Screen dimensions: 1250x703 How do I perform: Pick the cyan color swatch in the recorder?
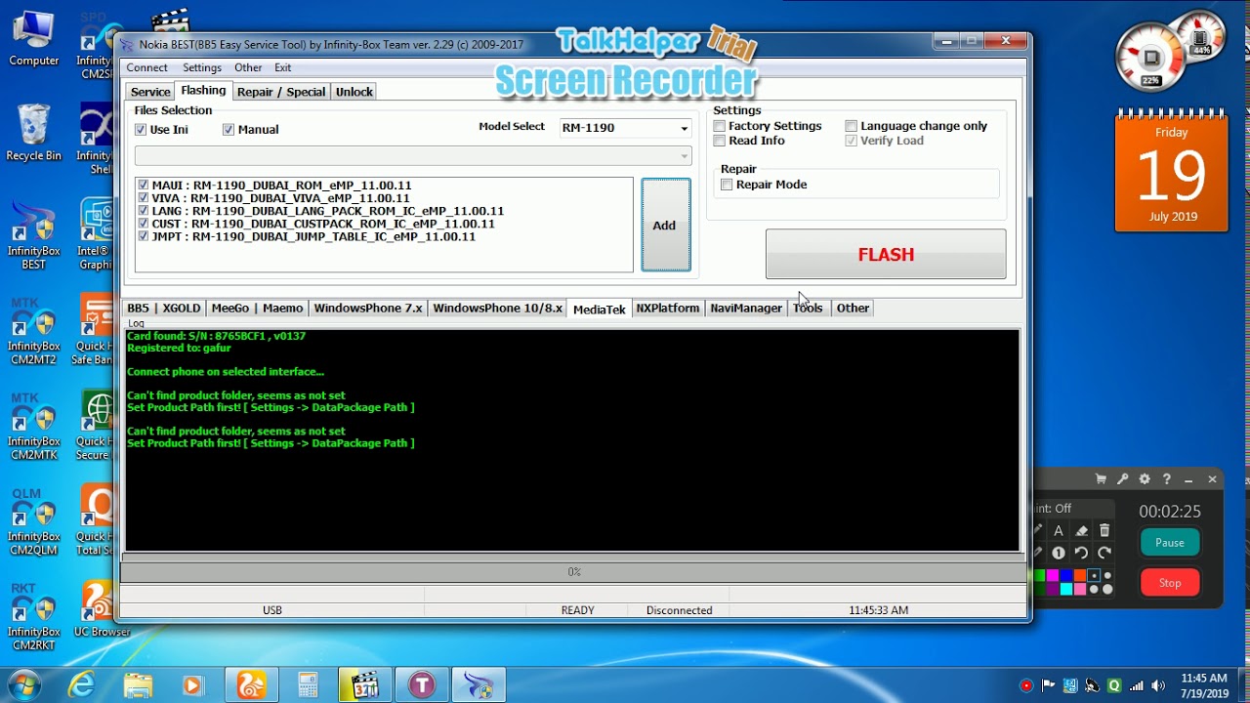coord(1066,590)
